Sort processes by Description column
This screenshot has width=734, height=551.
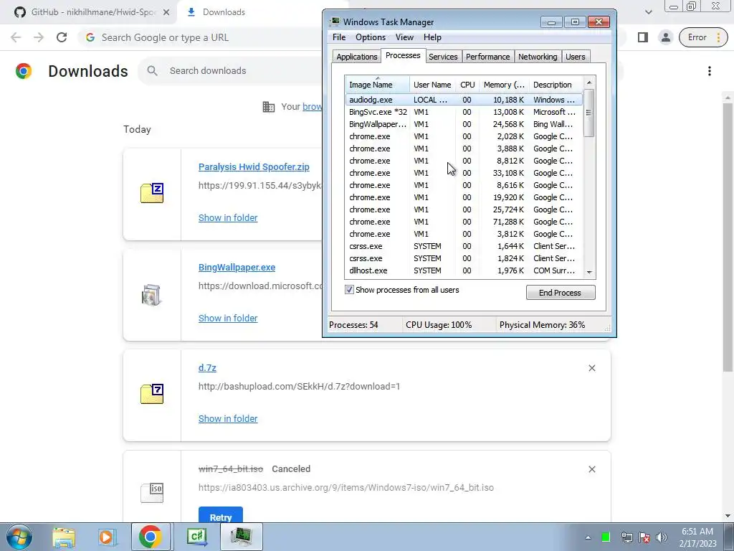coord(556,85)
